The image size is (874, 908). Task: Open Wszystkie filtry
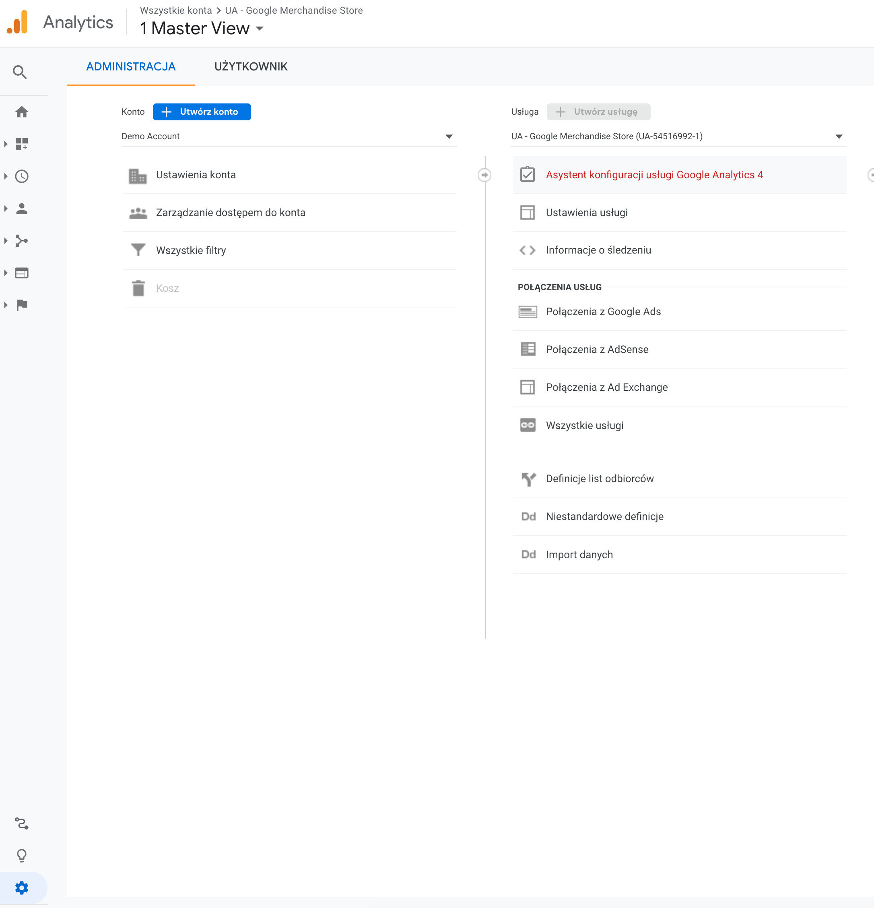point(289,250)
